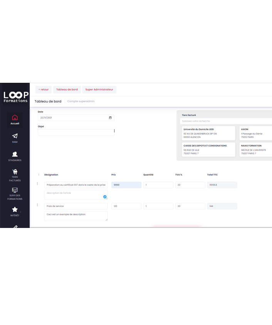The height and width of the screenshot is (325, 272).
Task: Open Tiers Facturés cart icon
Action: pyautogui.click(x=15, y=172)
